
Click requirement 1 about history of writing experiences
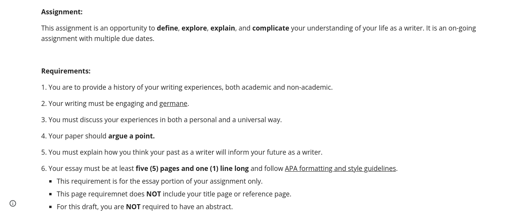tap(187, 87)
